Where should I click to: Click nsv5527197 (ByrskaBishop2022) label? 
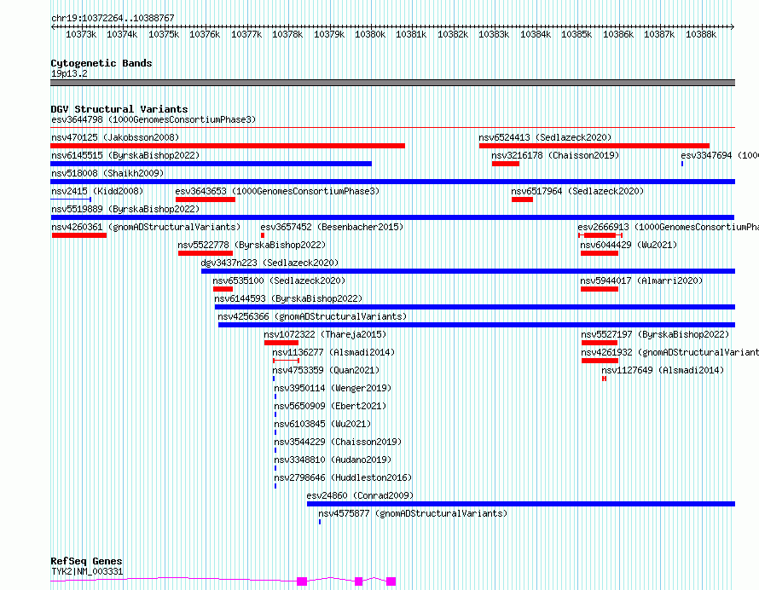click(655, 334)
